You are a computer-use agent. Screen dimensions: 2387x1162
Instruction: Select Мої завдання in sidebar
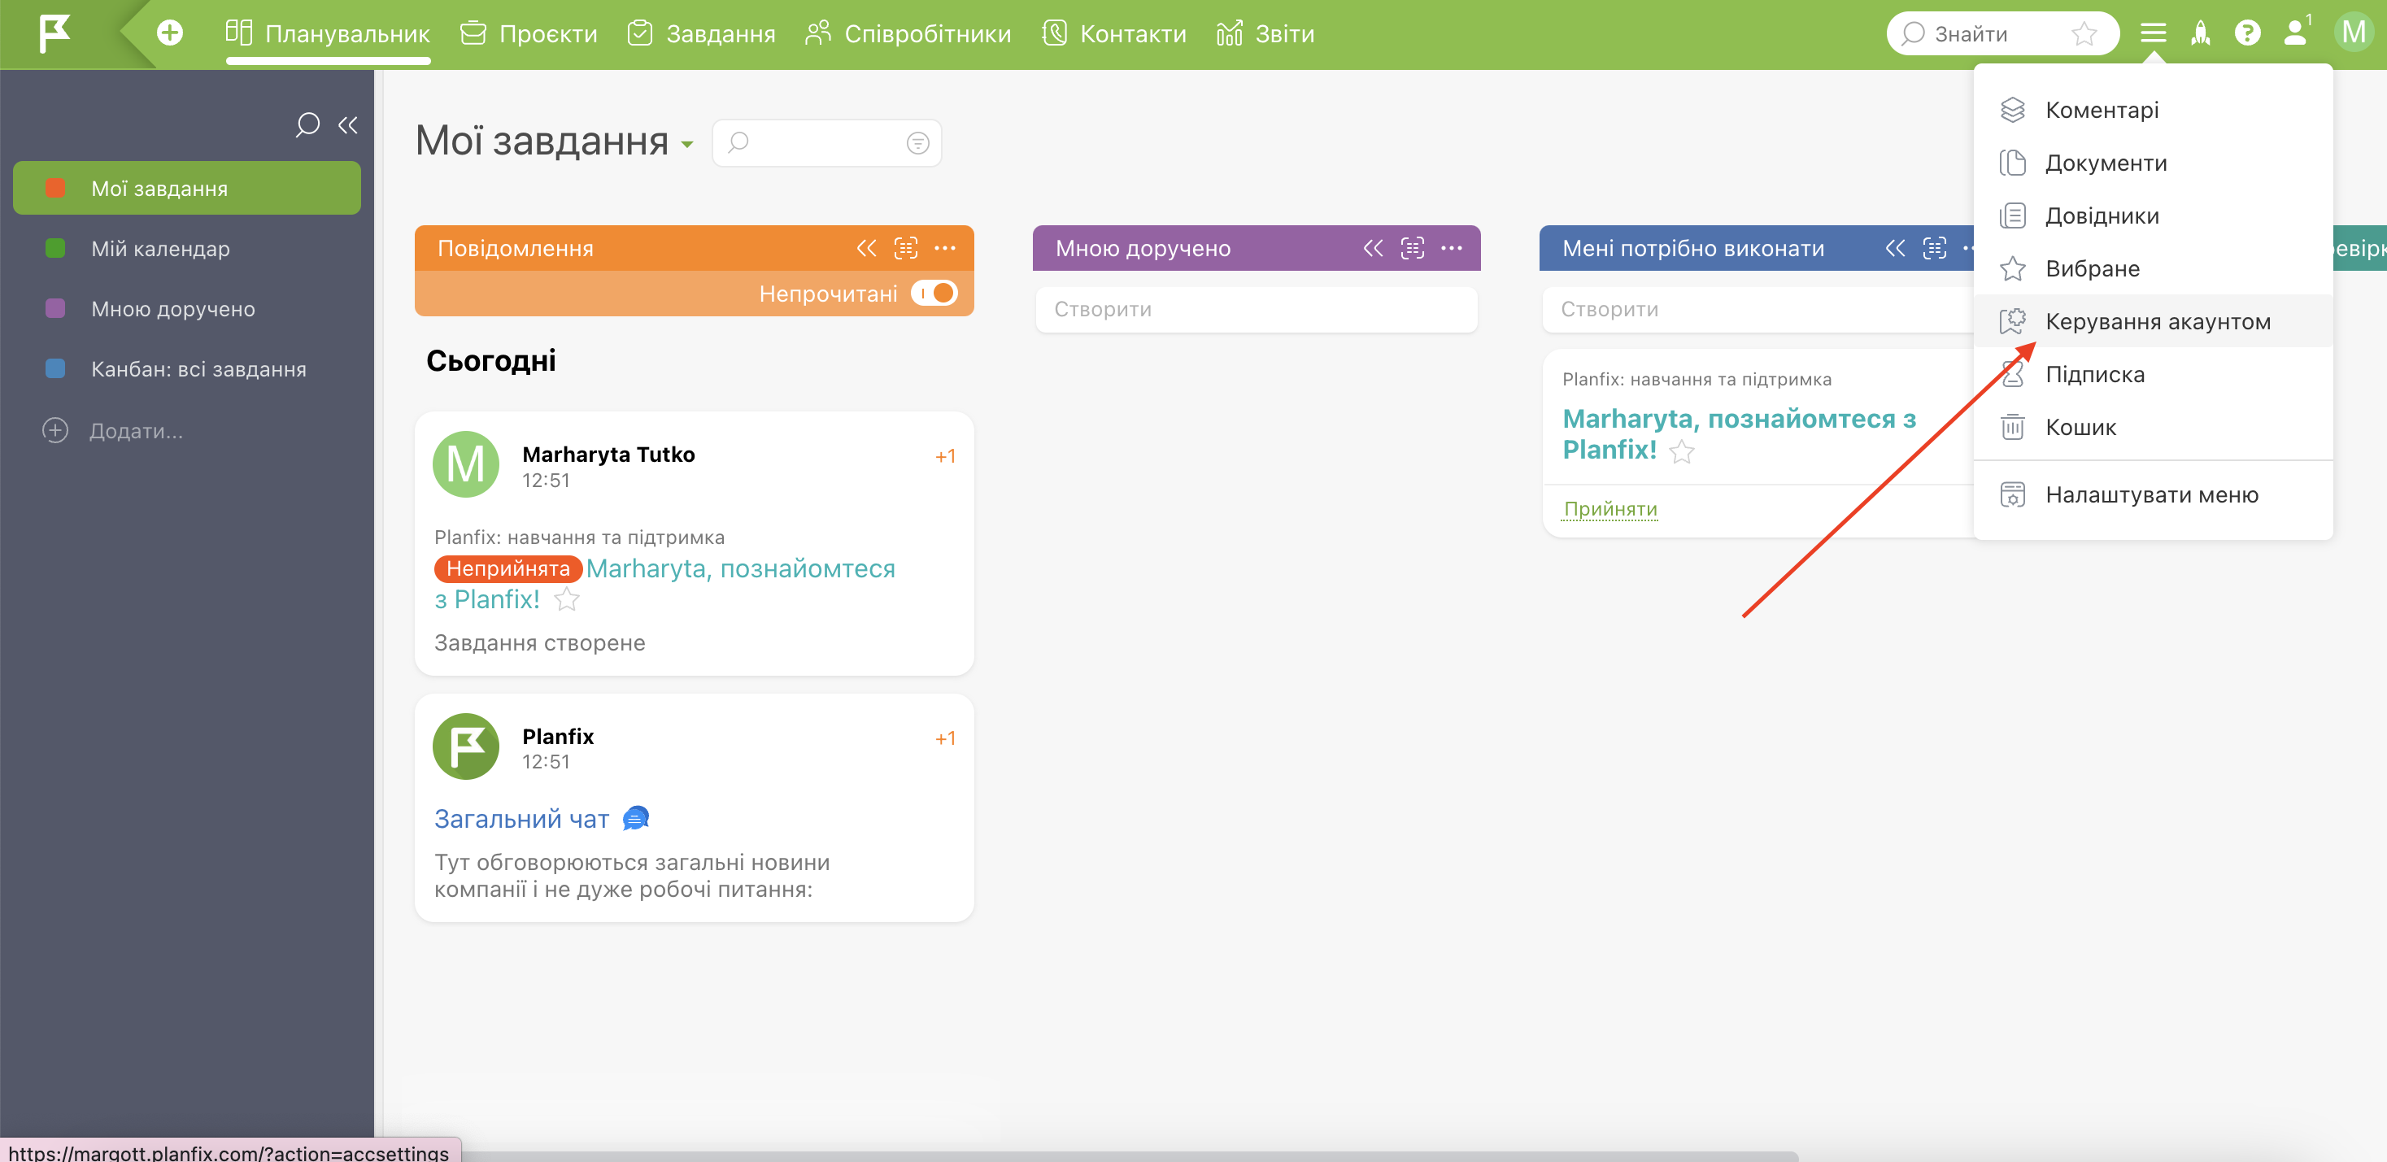(186, 188)
